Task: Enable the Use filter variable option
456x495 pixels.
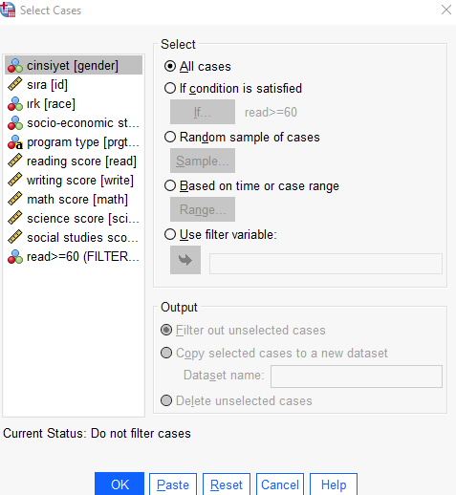Action: [170, 234]
